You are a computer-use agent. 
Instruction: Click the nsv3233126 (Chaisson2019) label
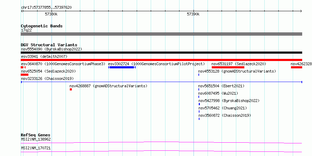47,79
